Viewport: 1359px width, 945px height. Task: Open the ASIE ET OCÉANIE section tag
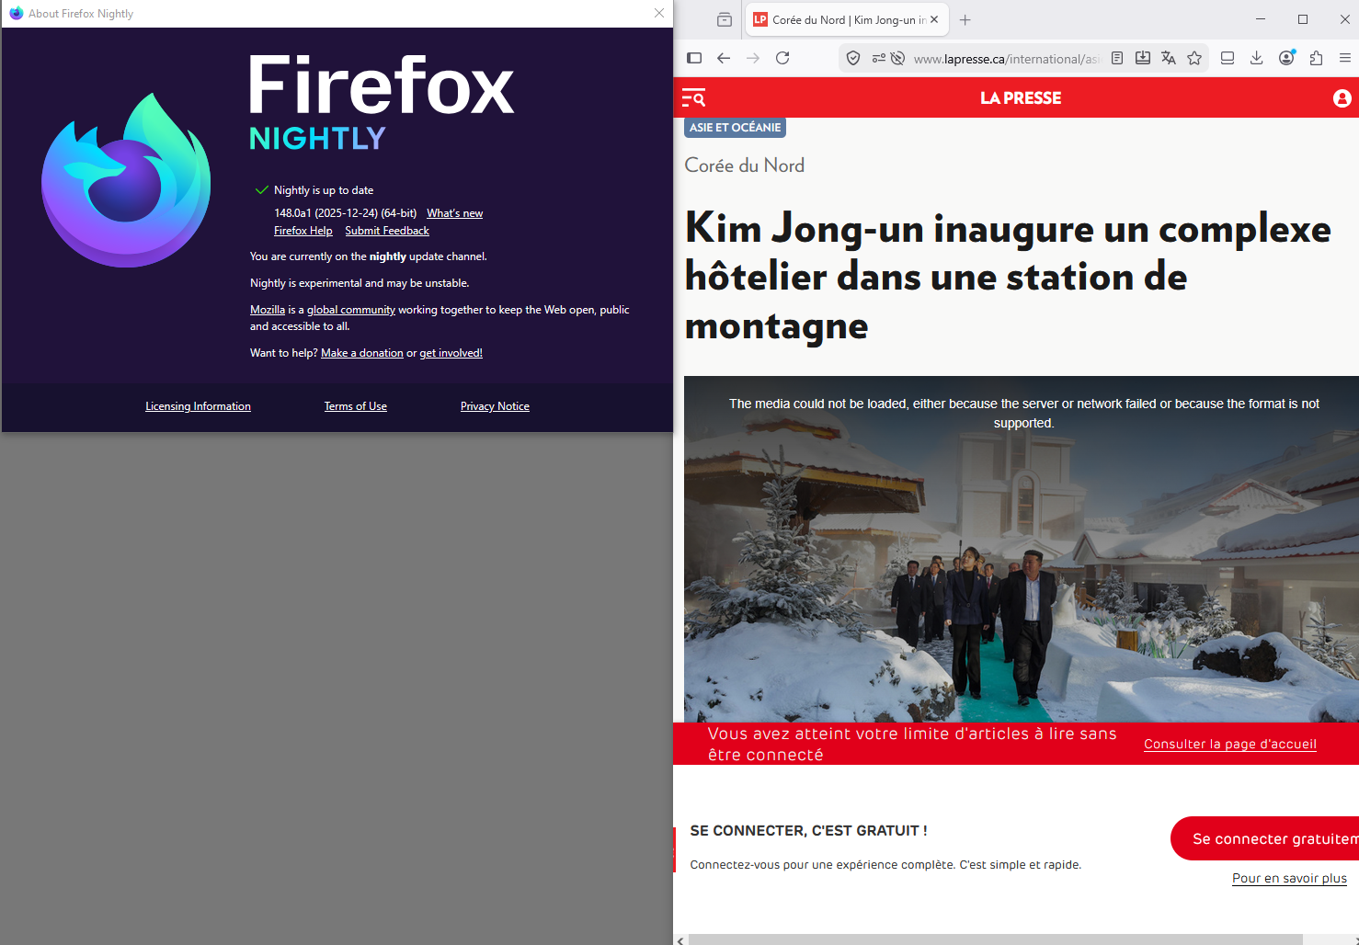[736, 128]
